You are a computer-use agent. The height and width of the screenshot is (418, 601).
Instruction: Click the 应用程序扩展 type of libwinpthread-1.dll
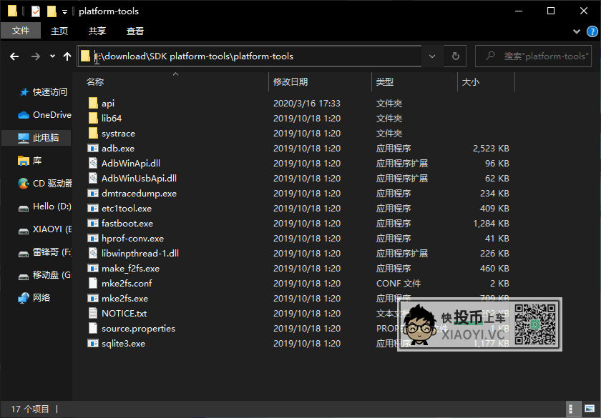402,254
